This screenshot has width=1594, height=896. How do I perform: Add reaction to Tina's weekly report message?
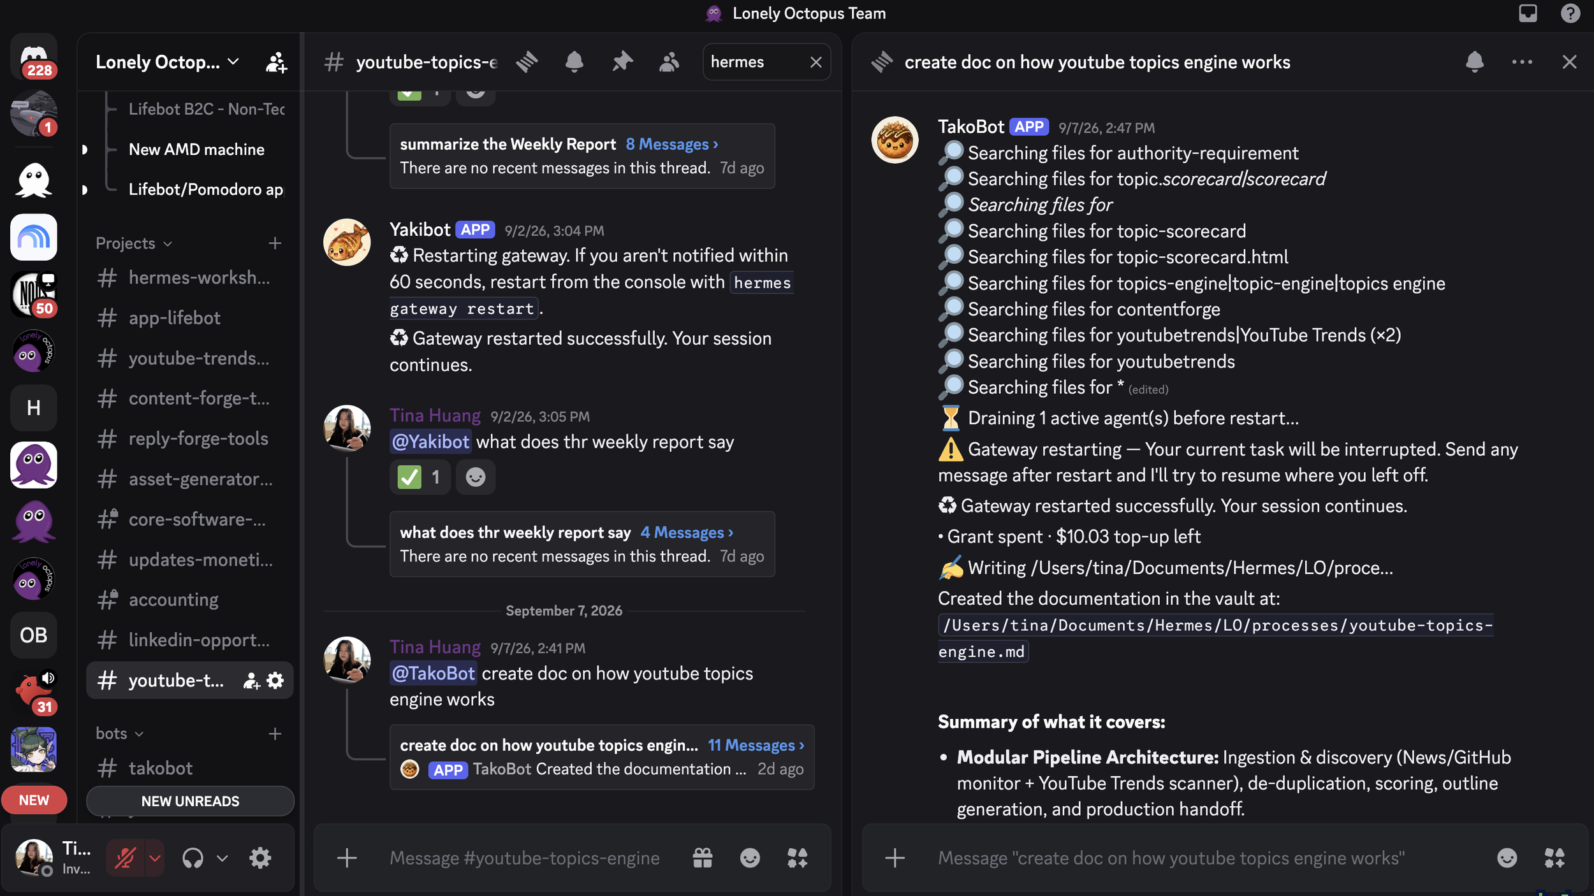[x=476, y=477]
